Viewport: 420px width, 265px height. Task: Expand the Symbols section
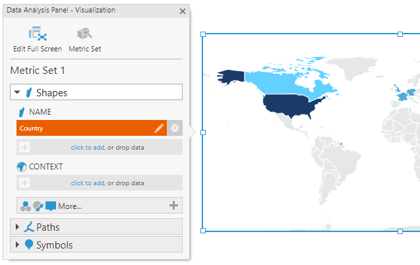pyautogui.click(x=17, y=245)
